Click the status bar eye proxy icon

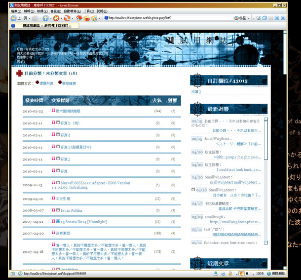[223, 273]
